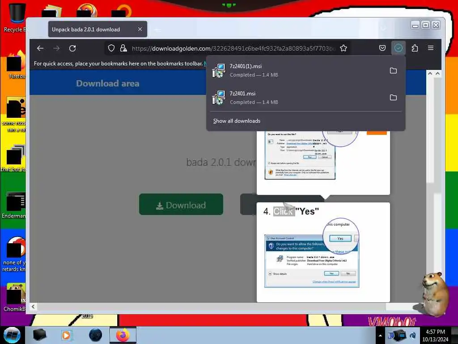Open the Enderman desktop icon

(x=15, y=205)
